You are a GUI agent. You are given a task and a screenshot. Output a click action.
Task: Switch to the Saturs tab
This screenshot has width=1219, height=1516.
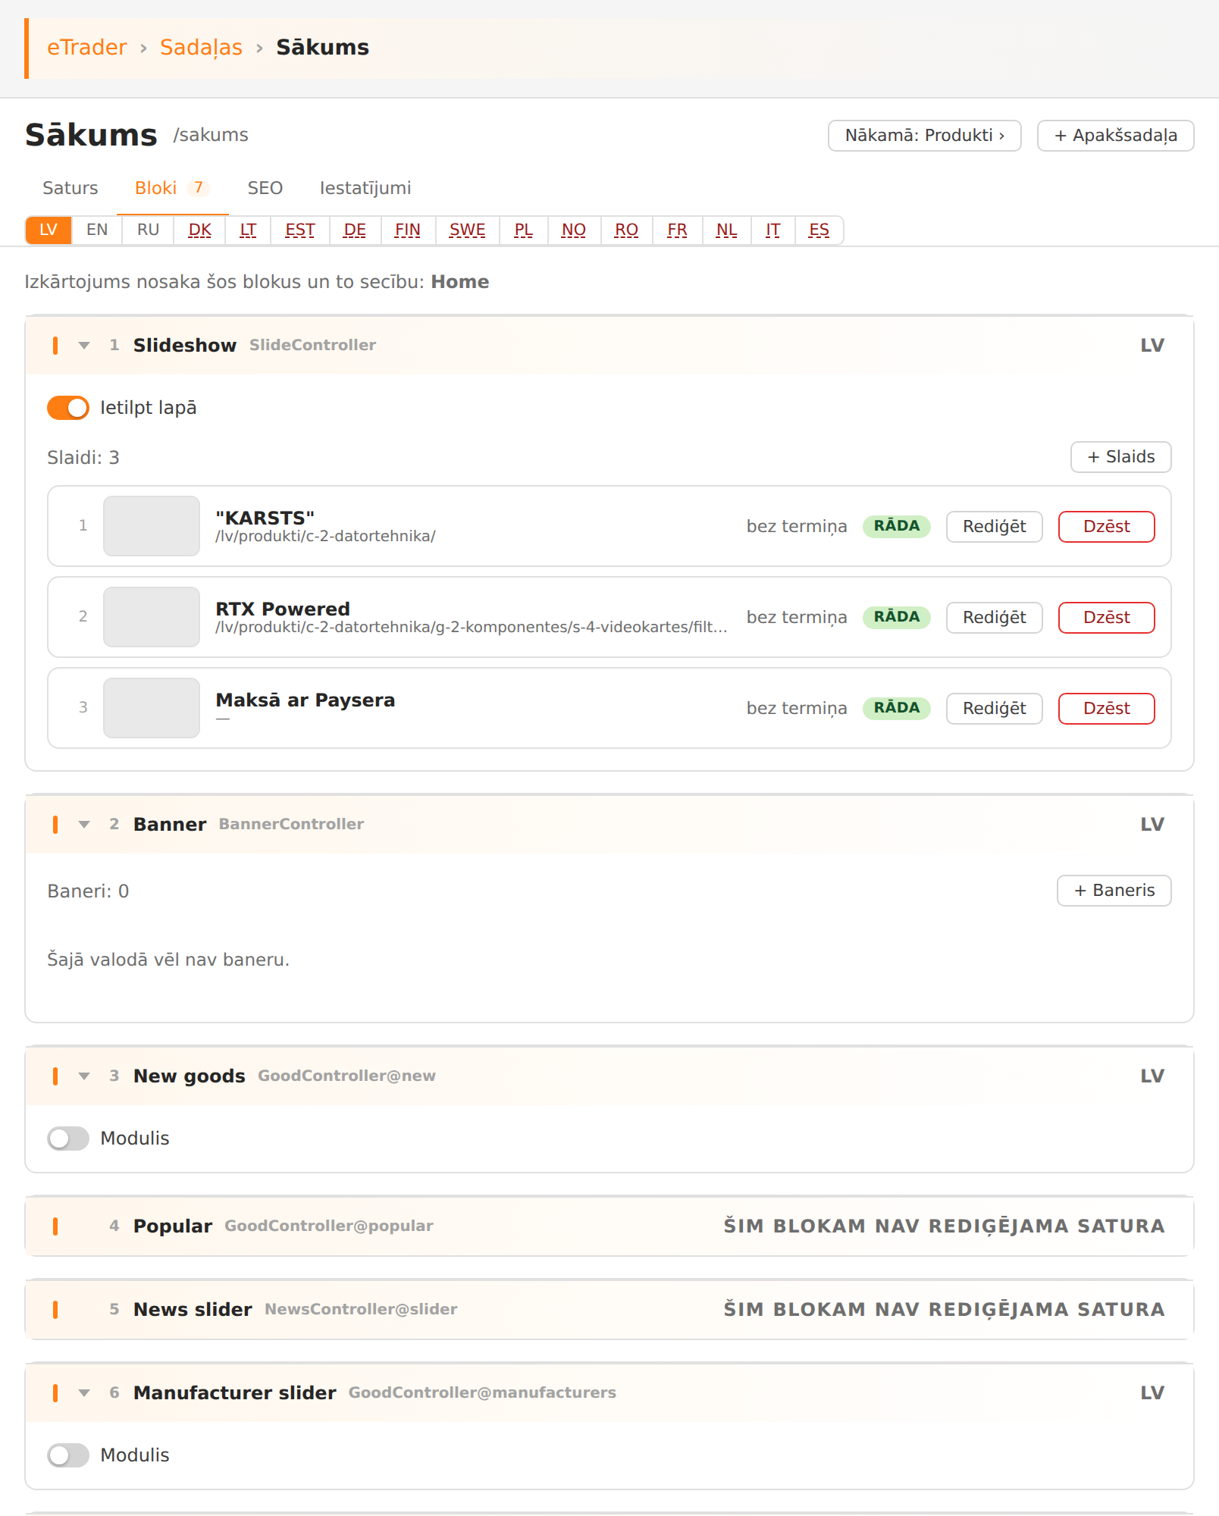click(x=71, y=188)
